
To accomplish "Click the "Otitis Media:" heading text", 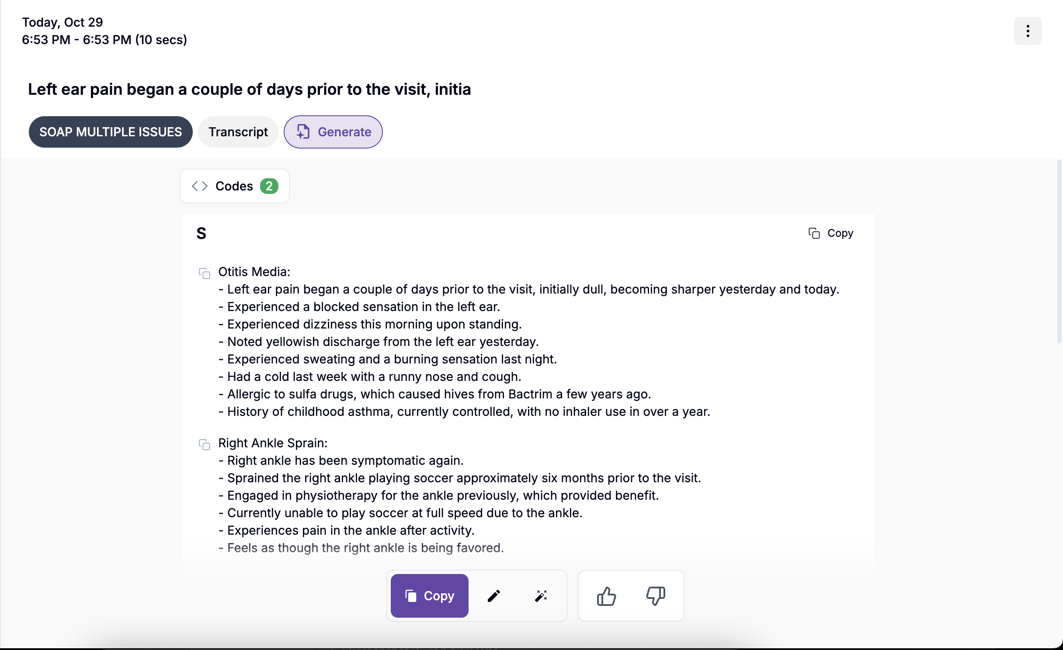I will click(x=254, y=272).
